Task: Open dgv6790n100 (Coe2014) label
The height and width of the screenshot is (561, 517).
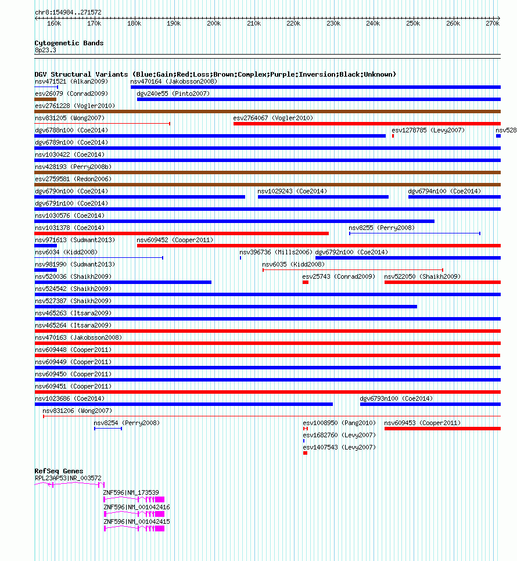Action: pyautogui.click(x=71, y=191)
